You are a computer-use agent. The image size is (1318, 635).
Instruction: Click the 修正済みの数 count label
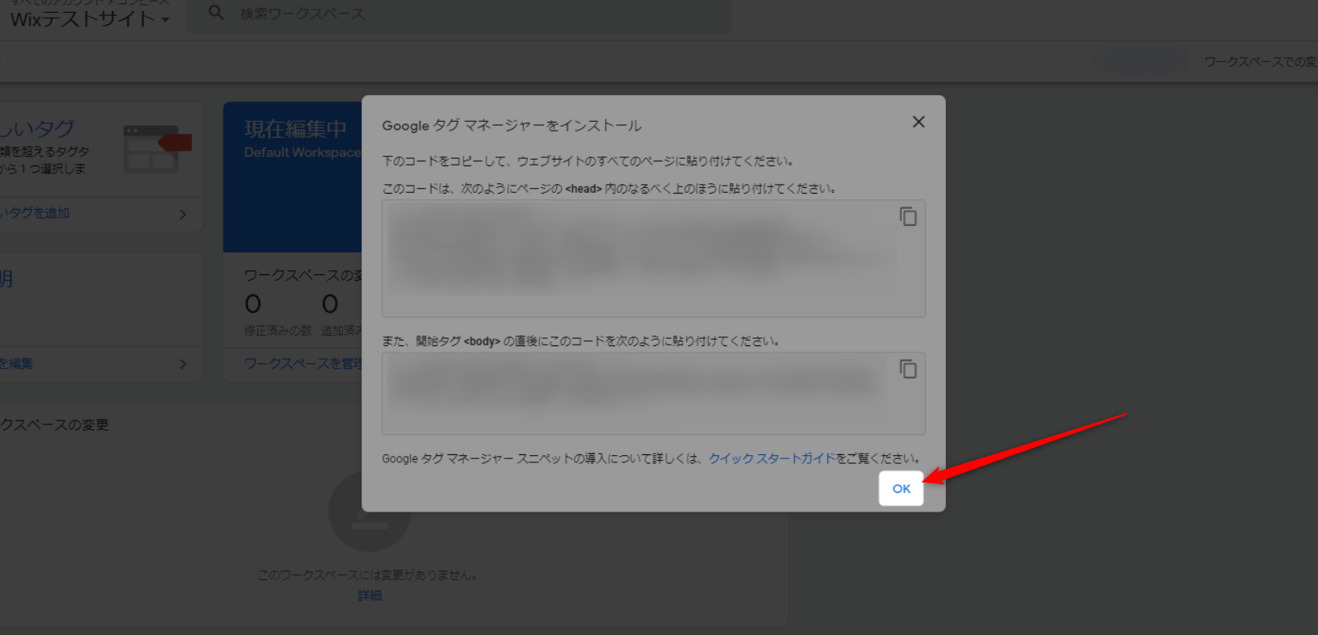pos(278,330)
